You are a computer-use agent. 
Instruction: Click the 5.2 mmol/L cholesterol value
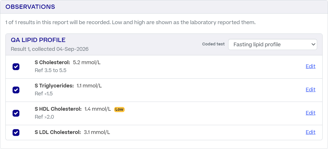click(87, 62)
